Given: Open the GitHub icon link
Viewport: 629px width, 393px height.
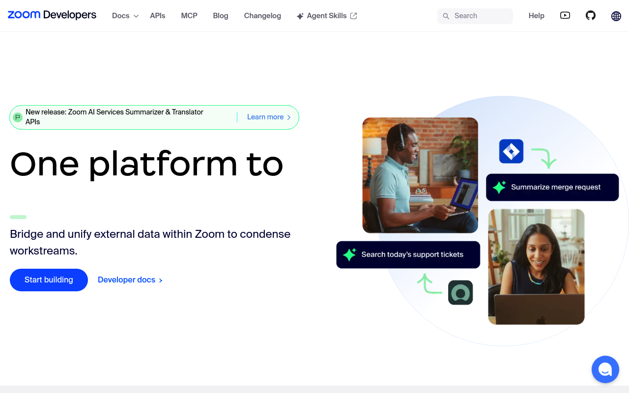Looking at the screenshot, I should [591, 16].
